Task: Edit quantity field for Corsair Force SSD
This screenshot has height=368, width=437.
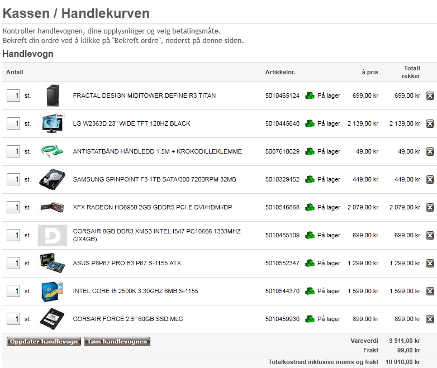Action: point(13,319)
